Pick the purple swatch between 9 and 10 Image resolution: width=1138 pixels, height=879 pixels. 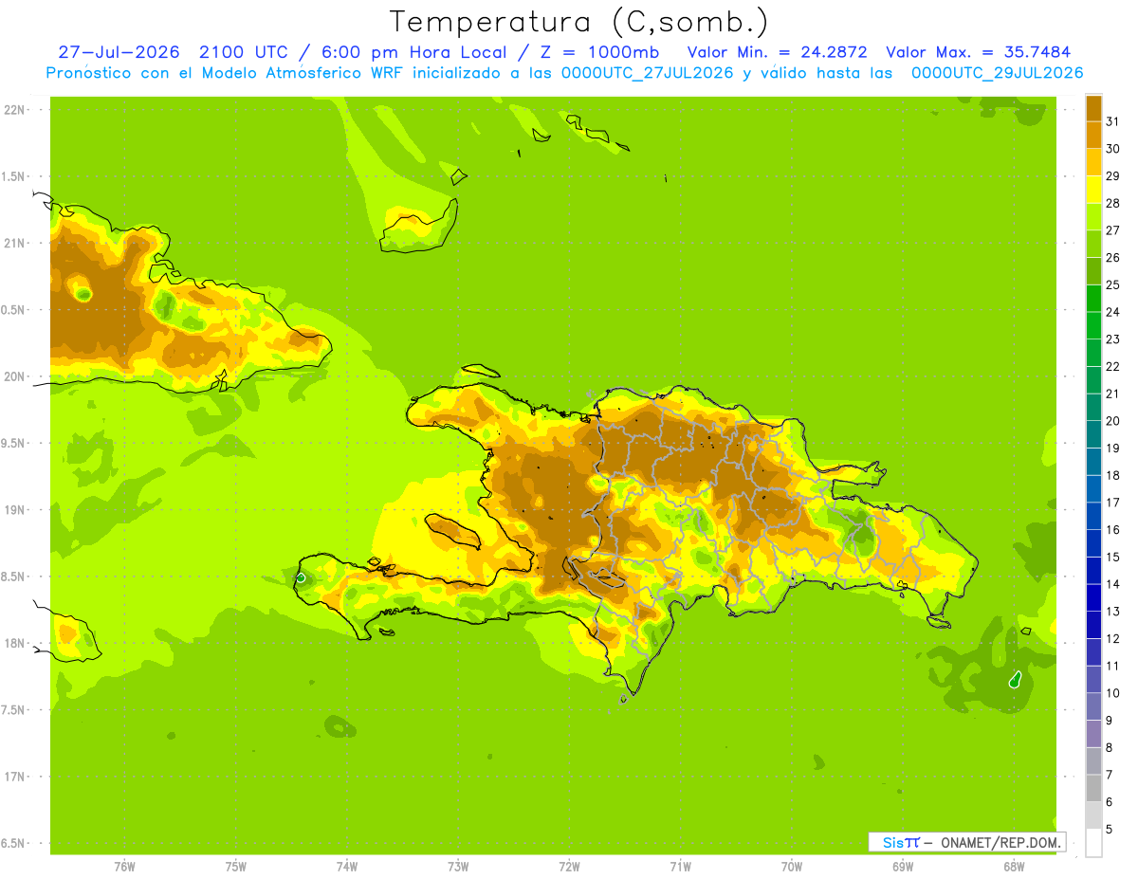tap(1093, 706)
